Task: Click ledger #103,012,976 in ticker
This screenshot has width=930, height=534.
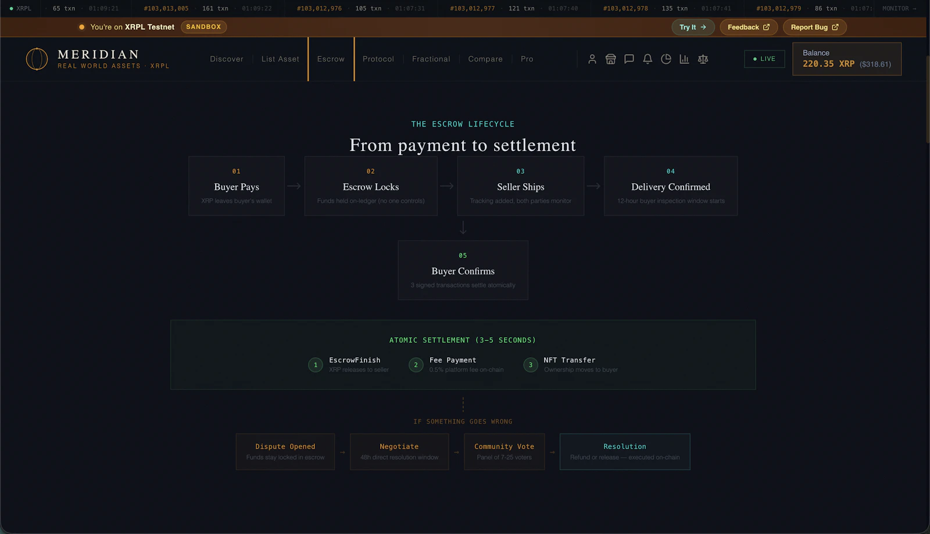Action: pyautogui.click(x=319, y=9)
